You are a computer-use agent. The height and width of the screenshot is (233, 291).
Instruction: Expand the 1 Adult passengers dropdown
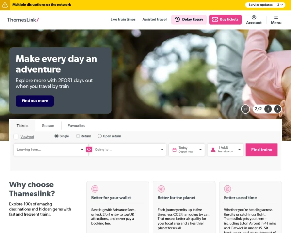point(225,150)
